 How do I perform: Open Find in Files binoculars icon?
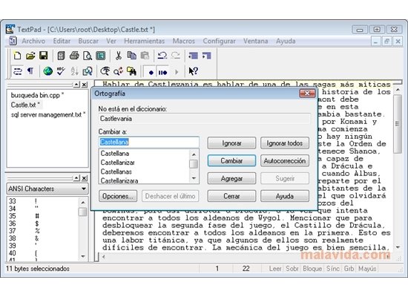click(x=131, y=71)
